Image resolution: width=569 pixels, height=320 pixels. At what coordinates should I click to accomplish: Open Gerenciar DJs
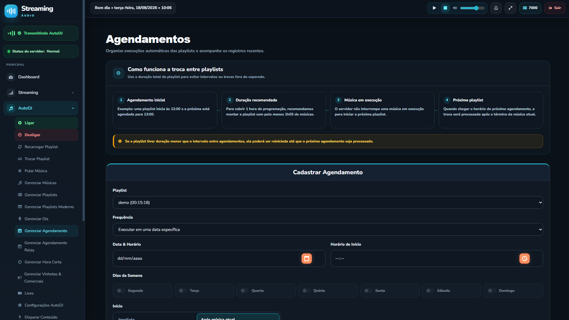(47, 219)
